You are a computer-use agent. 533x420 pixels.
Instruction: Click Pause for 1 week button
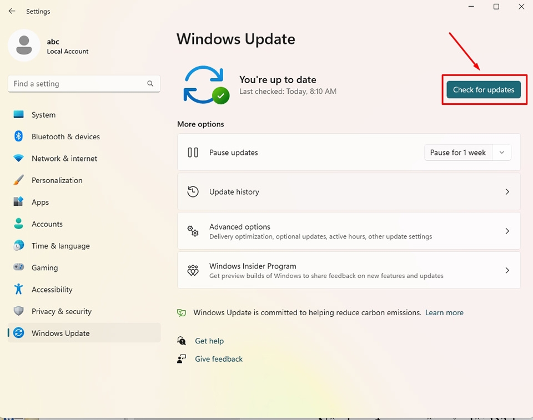pyautogui.click(x=458, y=153)
